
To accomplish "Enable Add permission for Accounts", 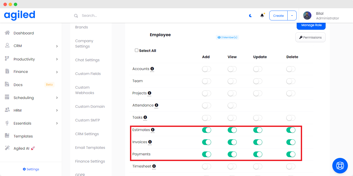I will pyautogui.click(x=206, y=69).
